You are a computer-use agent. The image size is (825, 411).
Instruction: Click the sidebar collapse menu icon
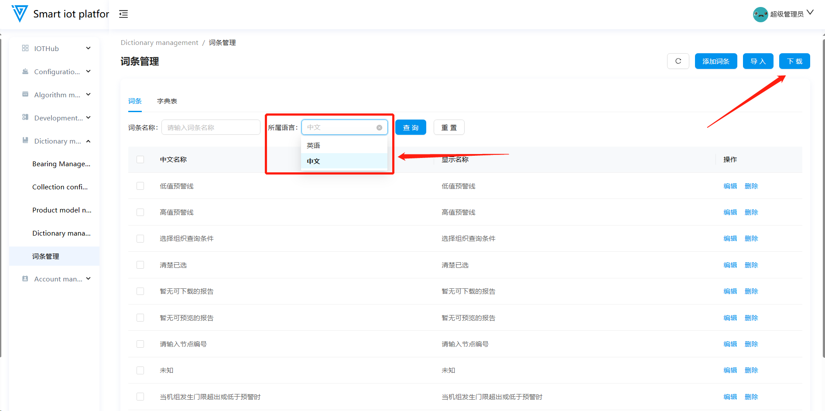123,14
